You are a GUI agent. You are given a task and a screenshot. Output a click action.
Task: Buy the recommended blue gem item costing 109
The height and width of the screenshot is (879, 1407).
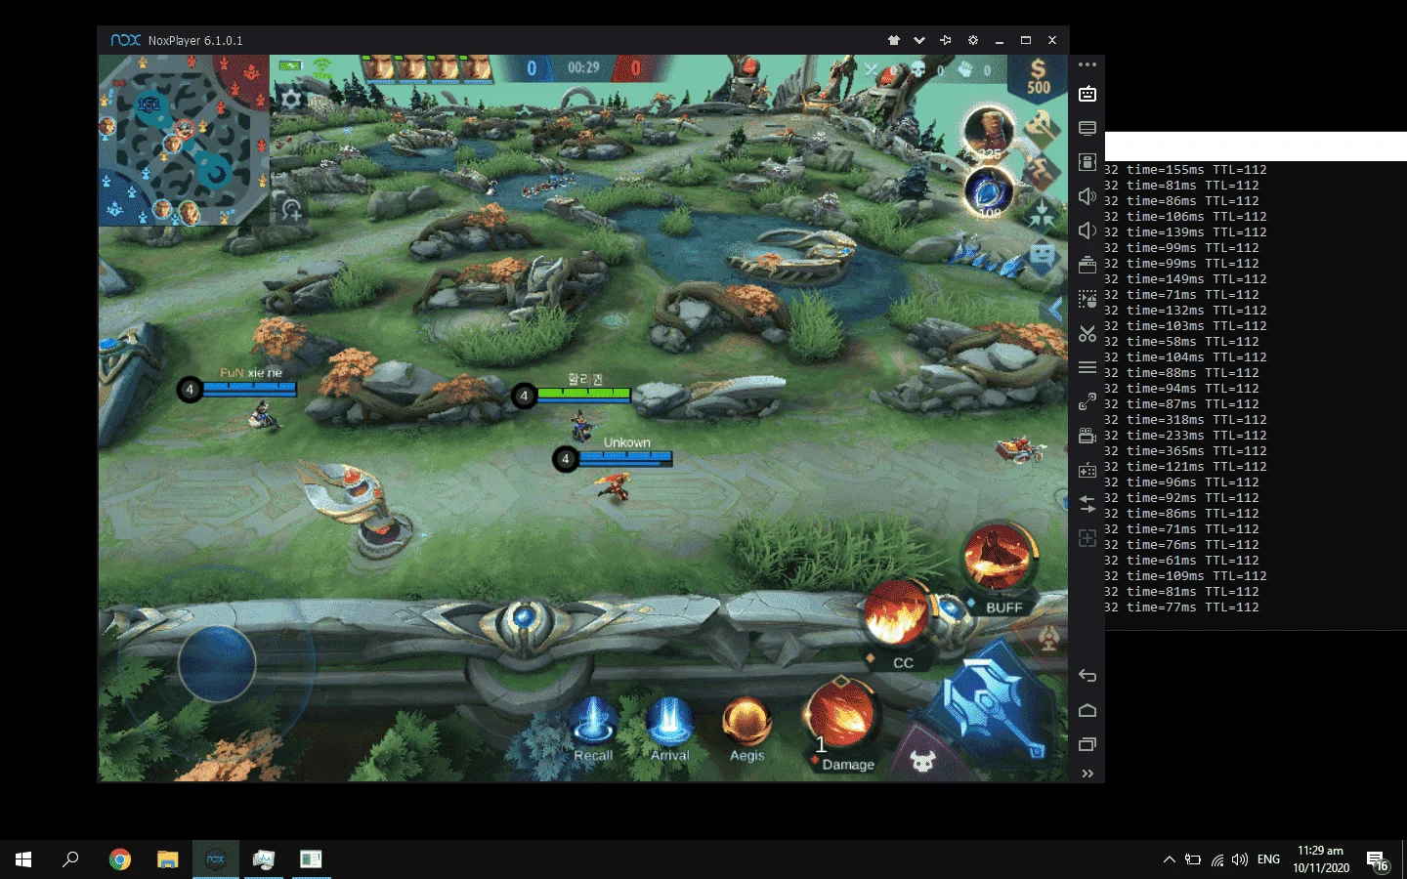click(x=989, y=190)
